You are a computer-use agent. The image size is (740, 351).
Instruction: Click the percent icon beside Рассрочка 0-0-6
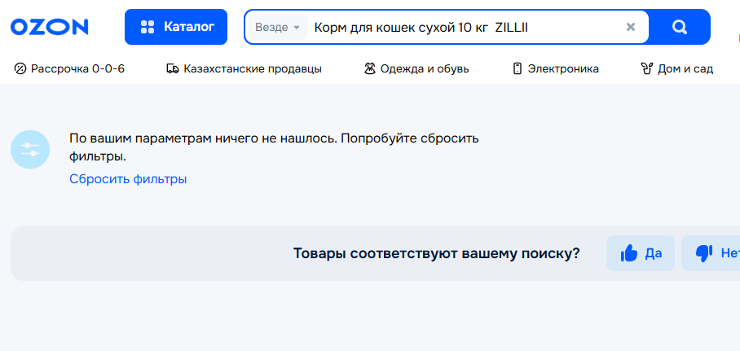(20, 69)
